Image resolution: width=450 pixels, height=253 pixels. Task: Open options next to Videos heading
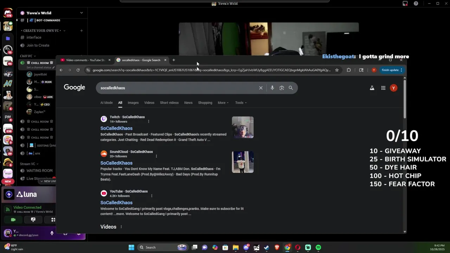[121, 227]
